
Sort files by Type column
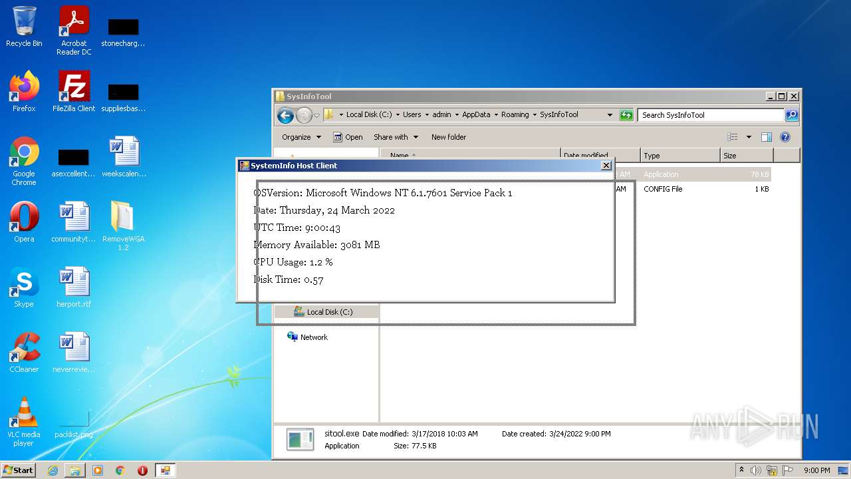tap(680, 156)
